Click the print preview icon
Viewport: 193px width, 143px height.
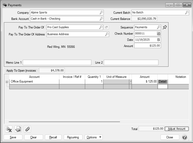[x=18, y=129]
